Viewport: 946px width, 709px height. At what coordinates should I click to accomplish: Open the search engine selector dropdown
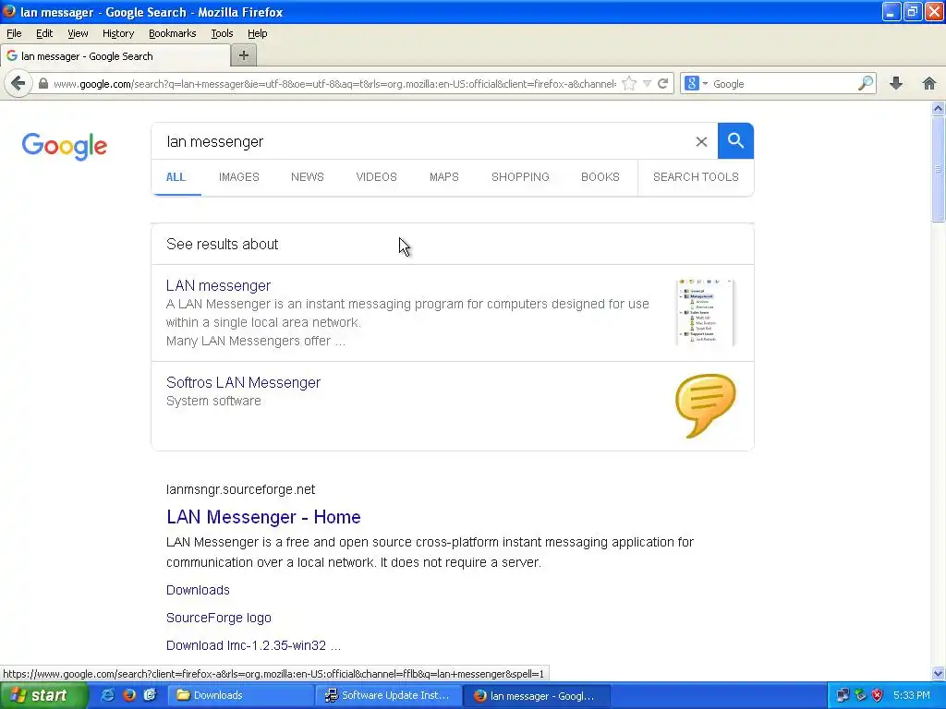696,83
